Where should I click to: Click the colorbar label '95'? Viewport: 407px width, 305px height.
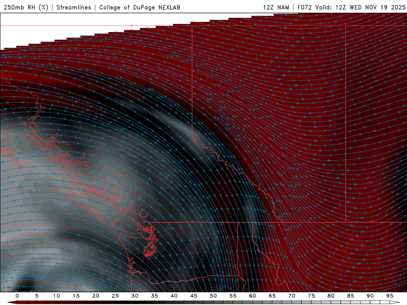(390, 296)
